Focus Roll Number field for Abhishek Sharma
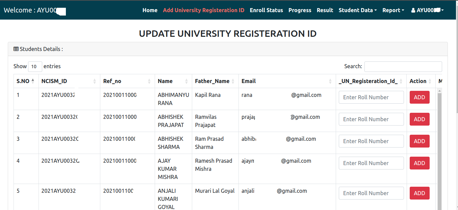 [x=371, y=141]
